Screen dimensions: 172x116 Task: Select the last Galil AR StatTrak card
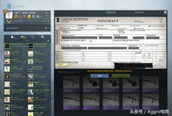point(150,102)
